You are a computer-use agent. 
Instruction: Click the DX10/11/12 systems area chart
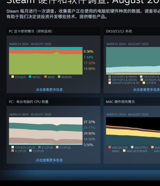(133, 61)
